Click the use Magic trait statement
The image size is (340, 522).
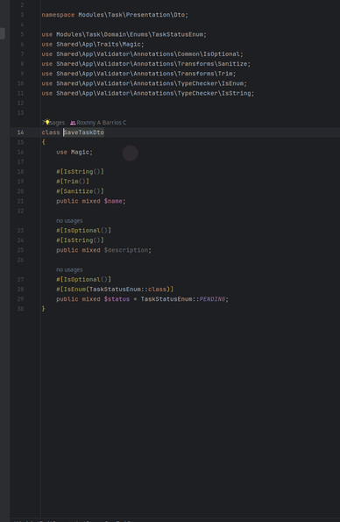click(74, 152)
